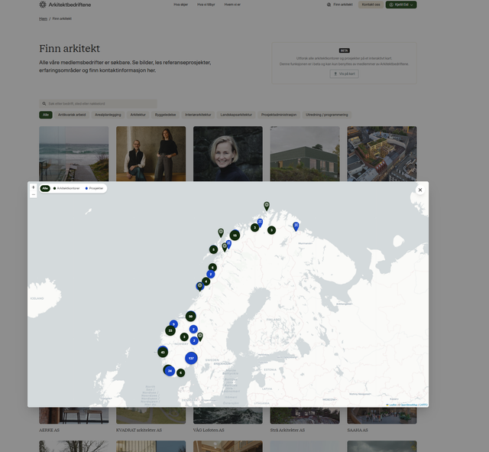Open the blue 9 cluster marker
489x452 pixels.
(173, 324)
